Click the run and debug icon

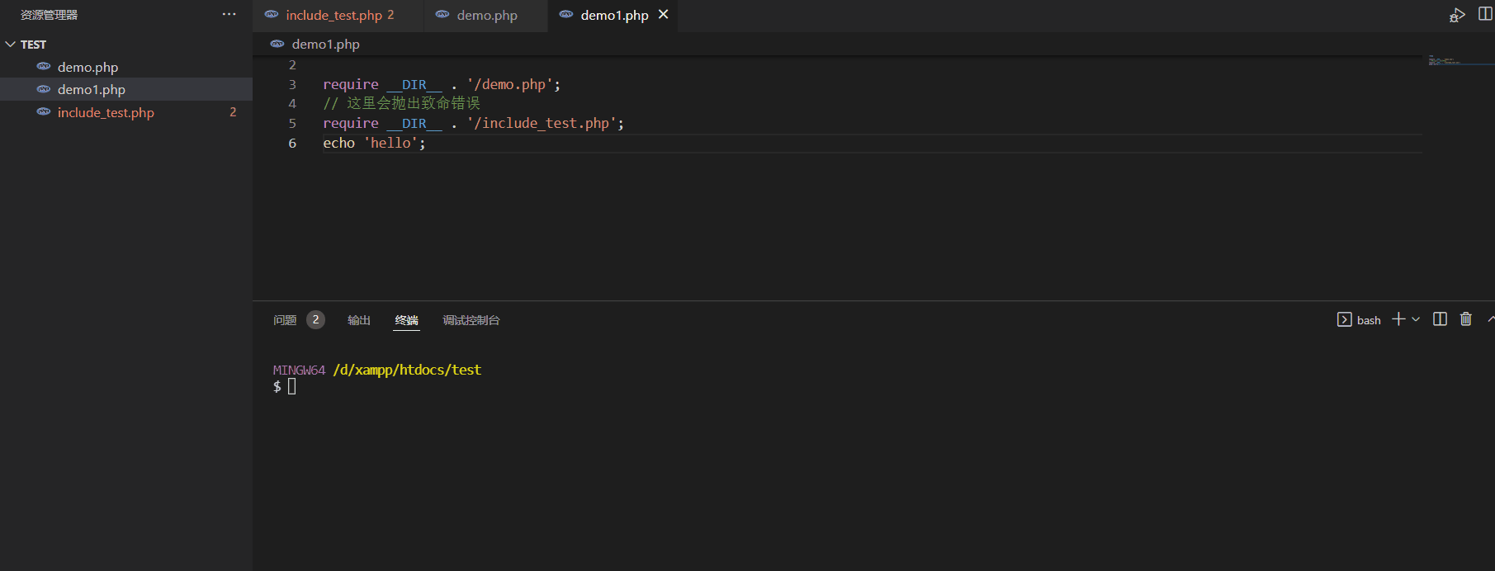pyautogui.click(x=1457, y=15)
